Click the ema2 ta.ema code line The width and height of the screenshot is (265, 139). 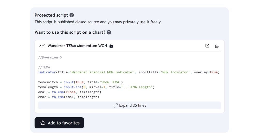[69, 97]
